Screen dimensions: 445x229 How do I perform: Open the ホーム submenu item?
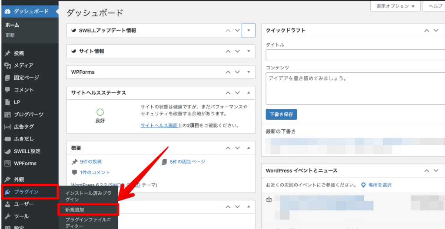pos(12,25)
